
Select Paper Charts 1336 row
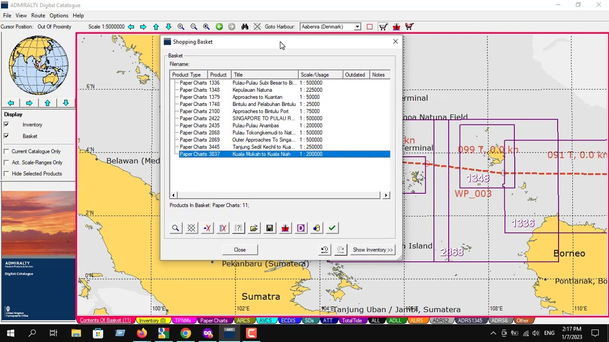tap(285, 83)
